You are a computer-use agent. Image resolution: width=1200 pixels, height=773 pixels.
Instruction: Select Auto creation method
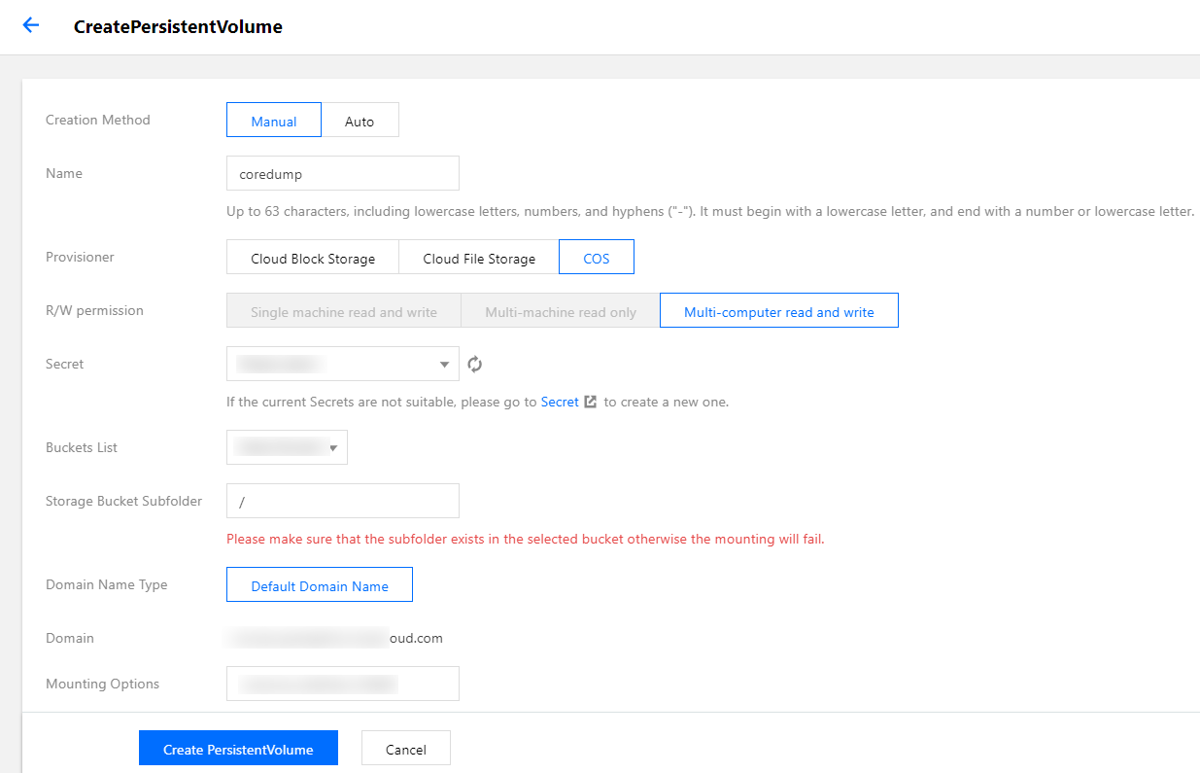360,121
